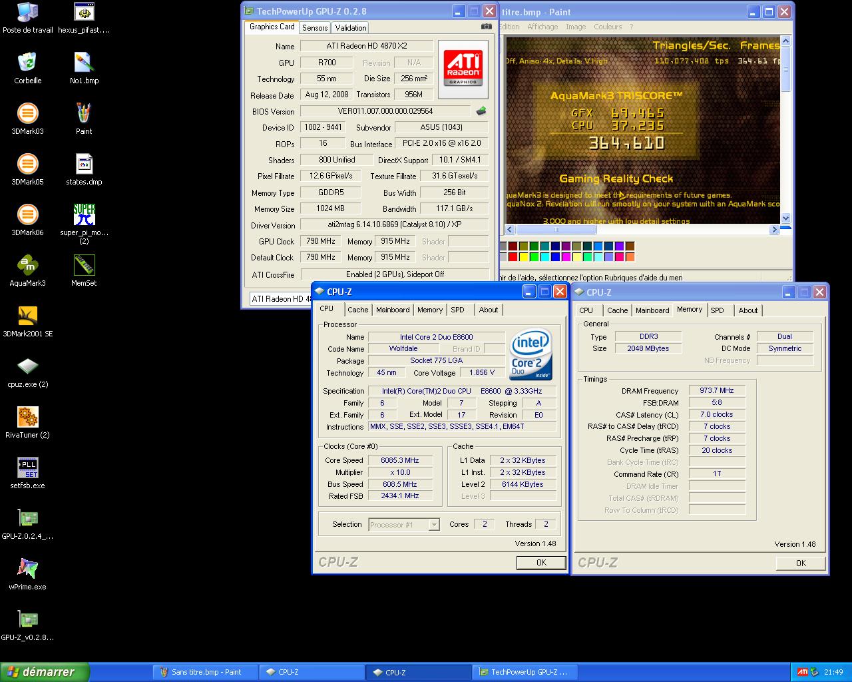Open the ? help menu in Paint
This screenshot has width=852, height=682.
pos(631,27)
